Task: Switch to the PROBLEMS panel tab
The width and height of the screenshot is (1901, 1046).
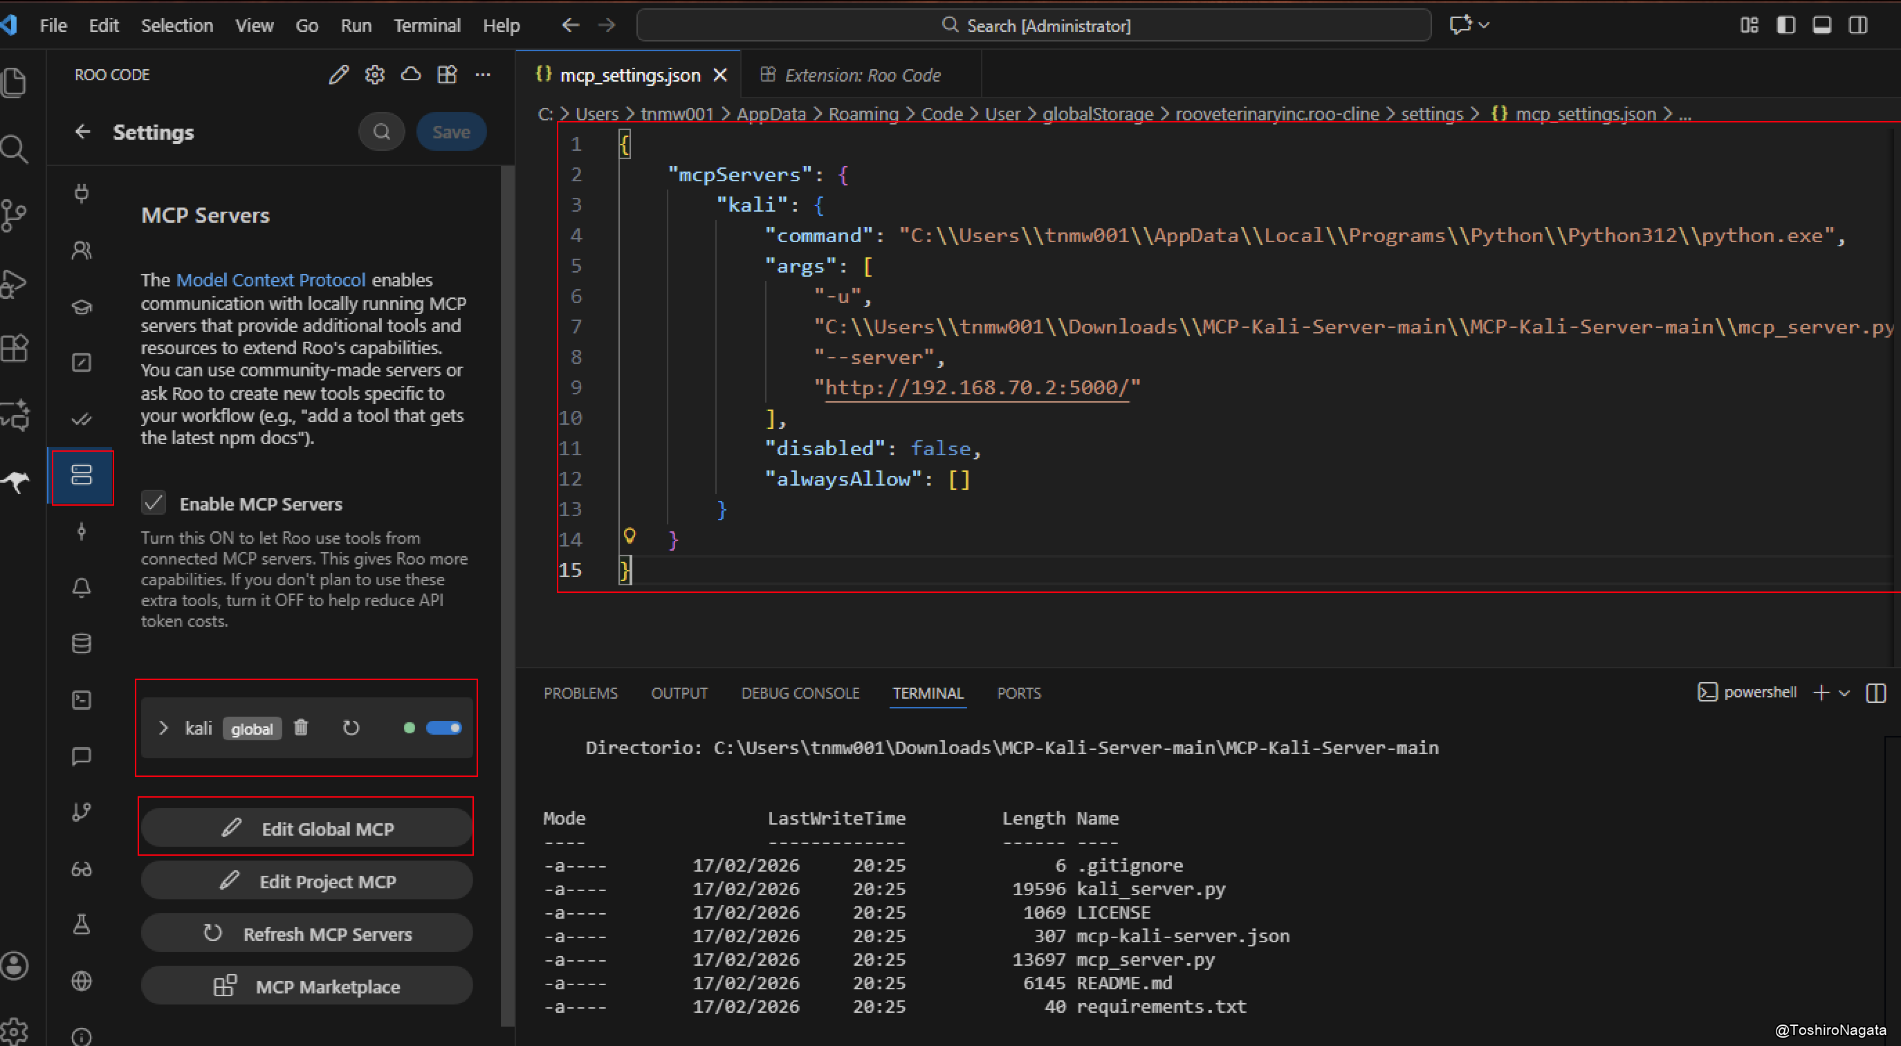Action: pyautogui.click(x=580, y=693)
